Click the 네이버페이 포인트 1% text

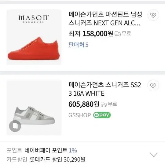(51, 150)
